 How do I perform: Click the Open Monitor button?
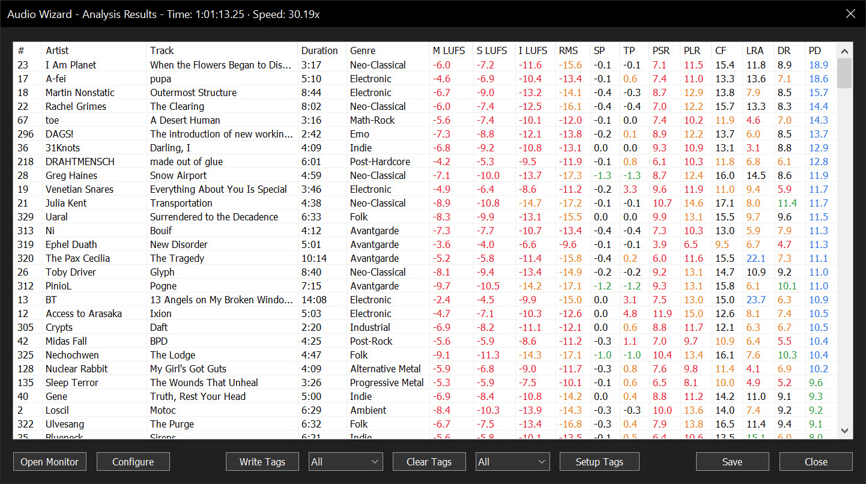click(50, 462)
